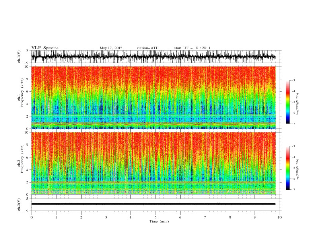Image resolution: width=315 pixels, height=244 pixels.
Task: Click the "-7" label on ch.1 color bar
Action: pyautogui.click(x=294, y=124)
